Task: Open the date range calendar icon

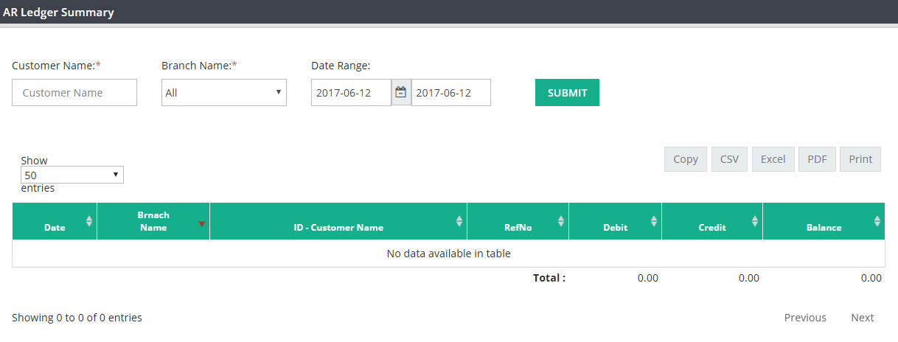Action: pos(401,93)
